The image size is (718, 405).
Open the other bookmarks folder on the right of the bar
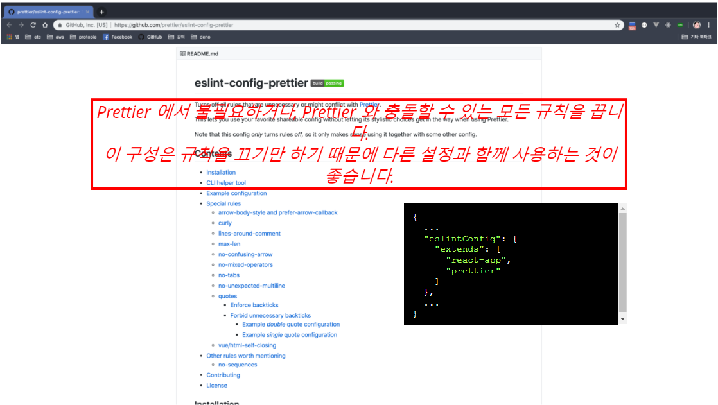tap(696, 37)
